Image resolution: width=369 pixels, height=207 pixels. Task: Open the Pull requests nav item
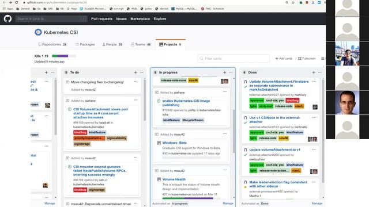pyautogui.click(x=101, y=19)
